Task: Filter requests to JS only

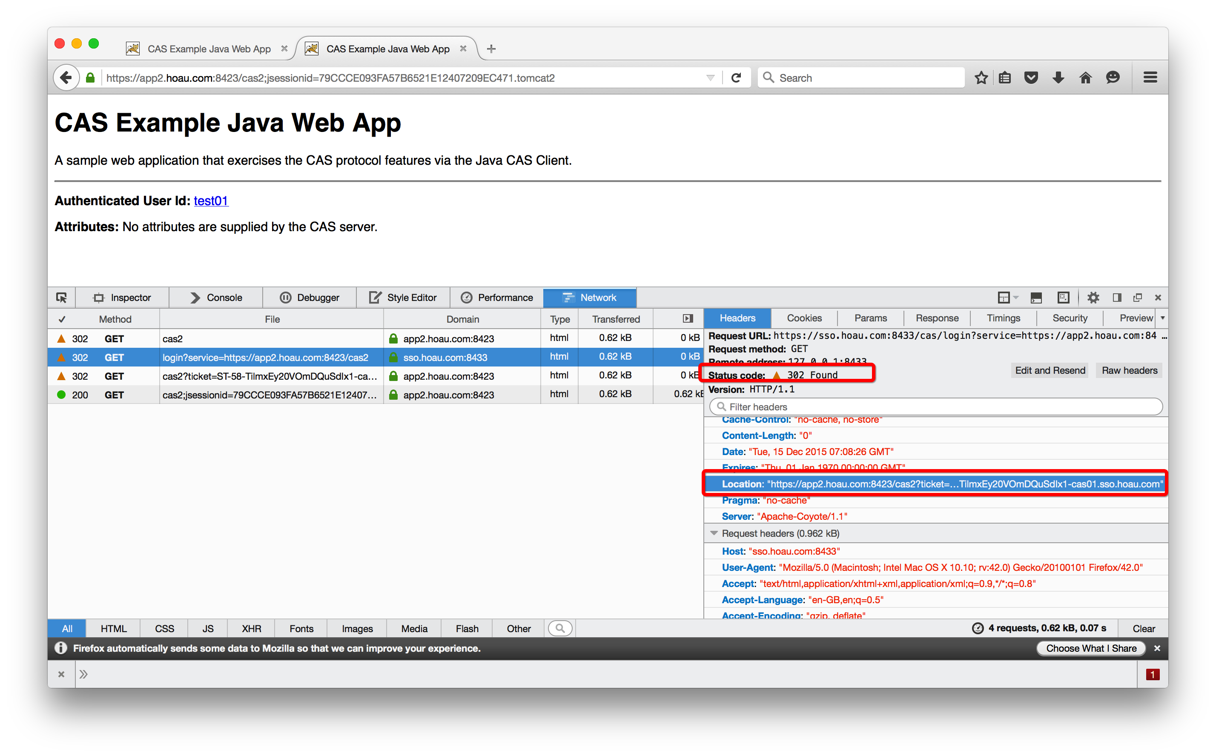Action: coord(208,628)
